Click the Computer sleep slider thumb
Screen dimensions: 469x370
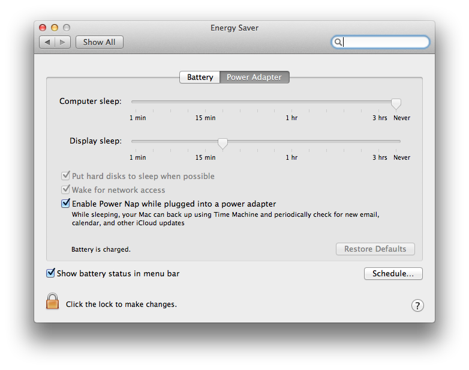coord(396,104)
